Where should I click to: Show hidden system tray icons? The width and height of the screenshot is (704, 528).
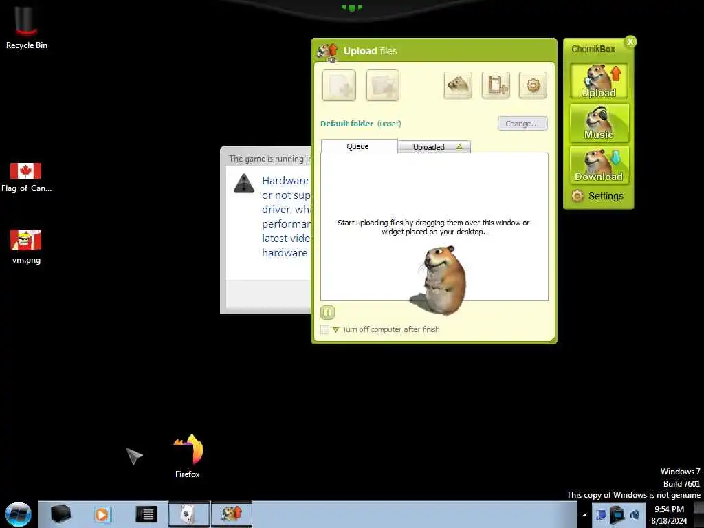(584, 515)
